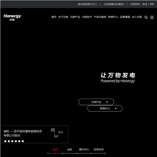Screen dimensions: 157x157
Task: Switch language to 中文
Action: pyautogui.click(x=145, y=4)
